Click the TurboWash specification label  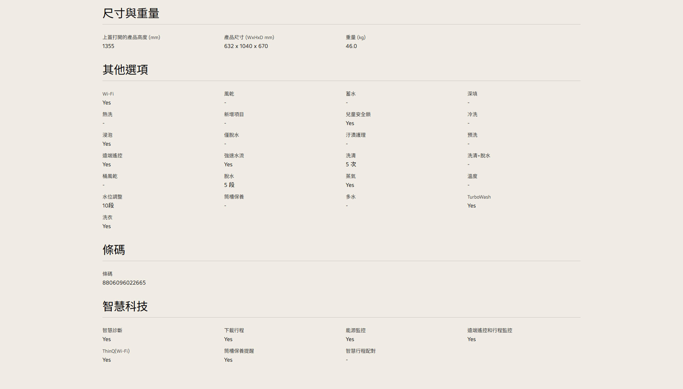479,197
